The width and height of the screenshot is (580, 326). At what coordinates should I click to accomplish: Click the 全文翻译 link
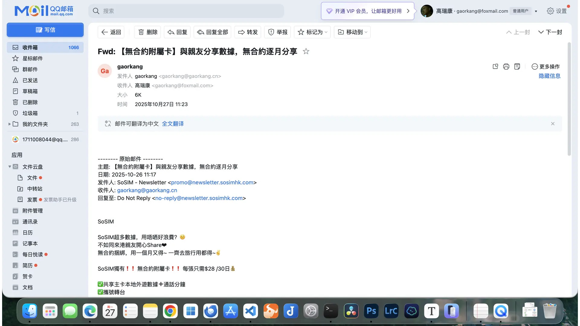(x=173, y=124)
